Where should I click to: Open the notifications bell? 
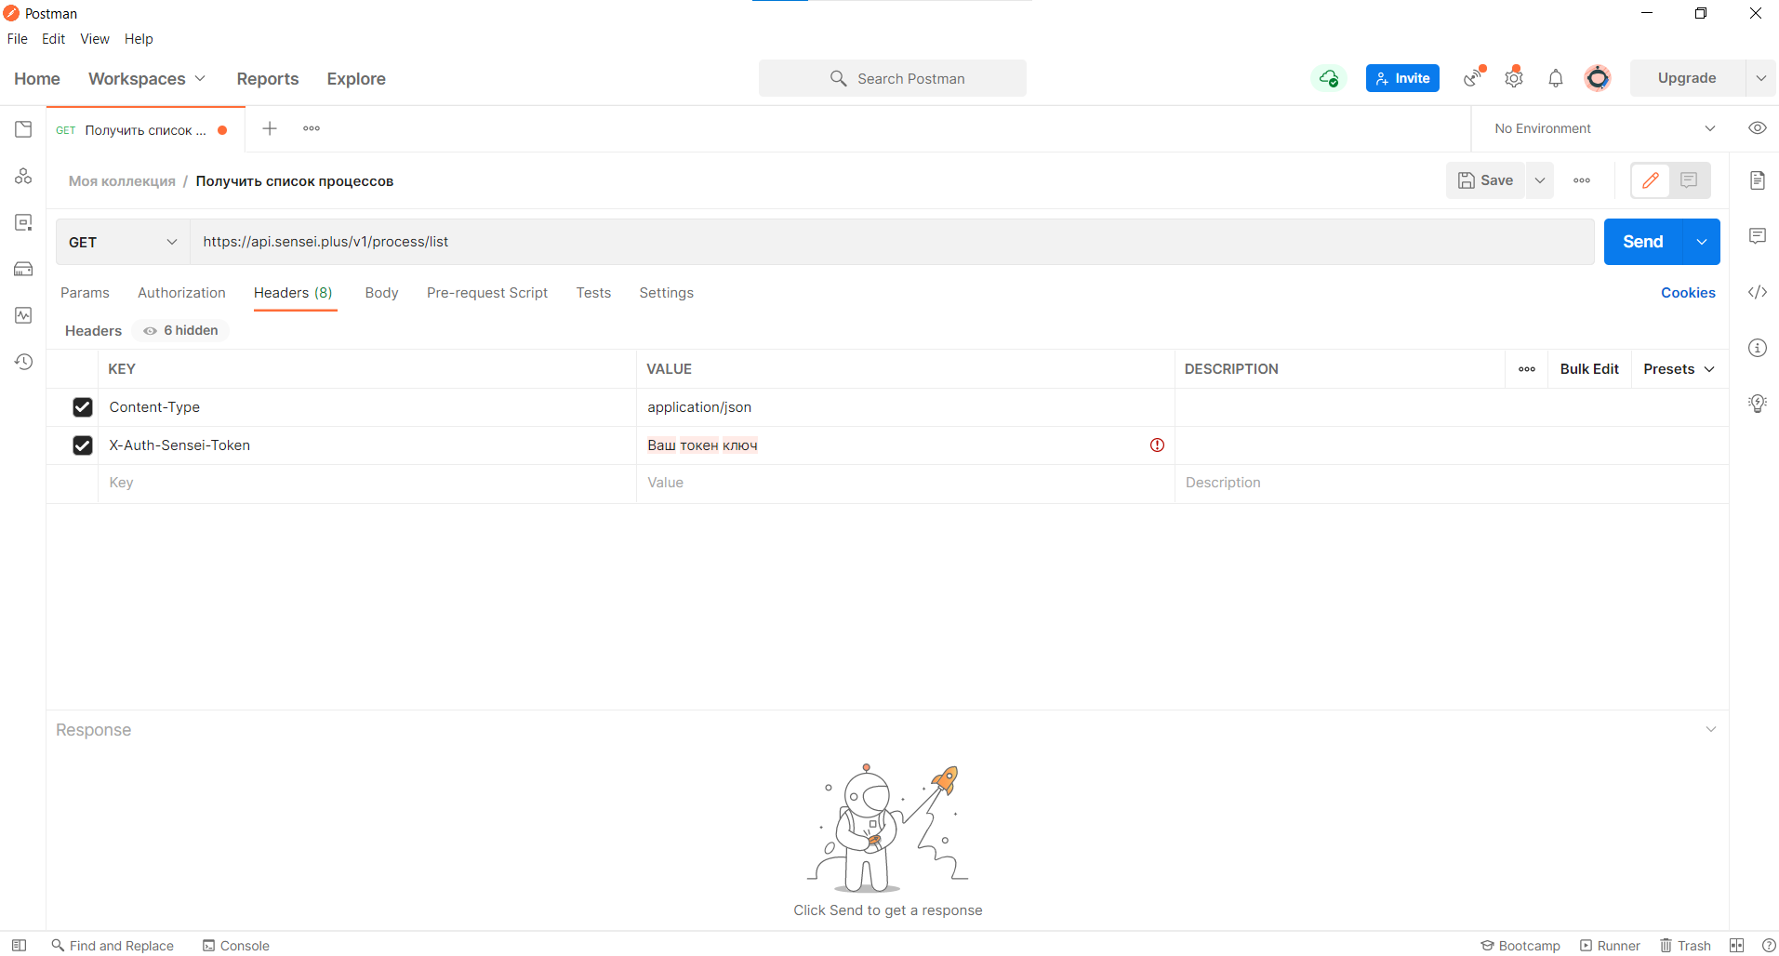point(1556,78)
